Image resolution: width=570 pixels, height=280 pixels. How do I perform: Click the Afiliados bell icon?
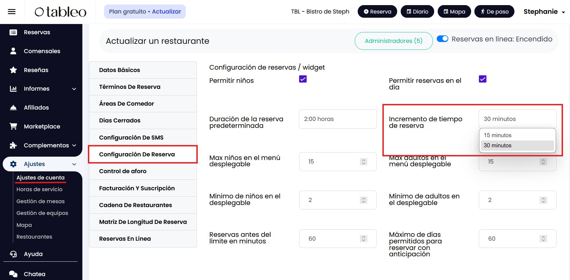coord(13,107)
